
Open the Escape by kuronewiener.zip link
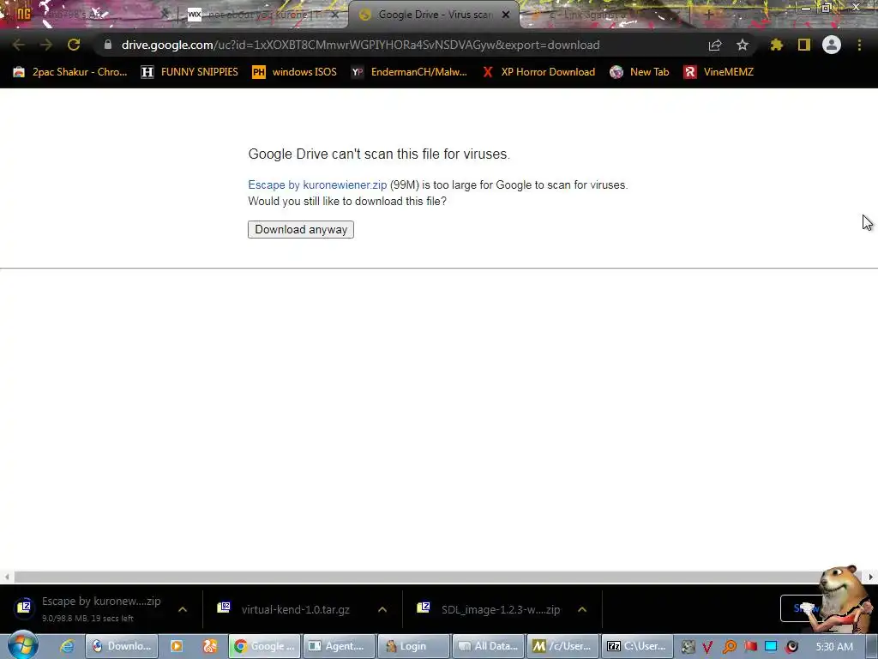pyautogui.click(x=317, y=185)
